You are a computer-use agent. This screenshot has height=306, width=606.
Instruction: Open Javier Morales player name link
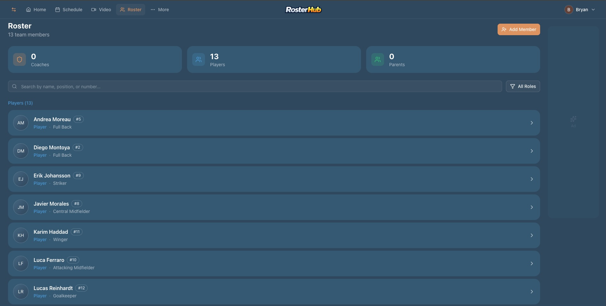pyautogui.click(x=51, y=204)
